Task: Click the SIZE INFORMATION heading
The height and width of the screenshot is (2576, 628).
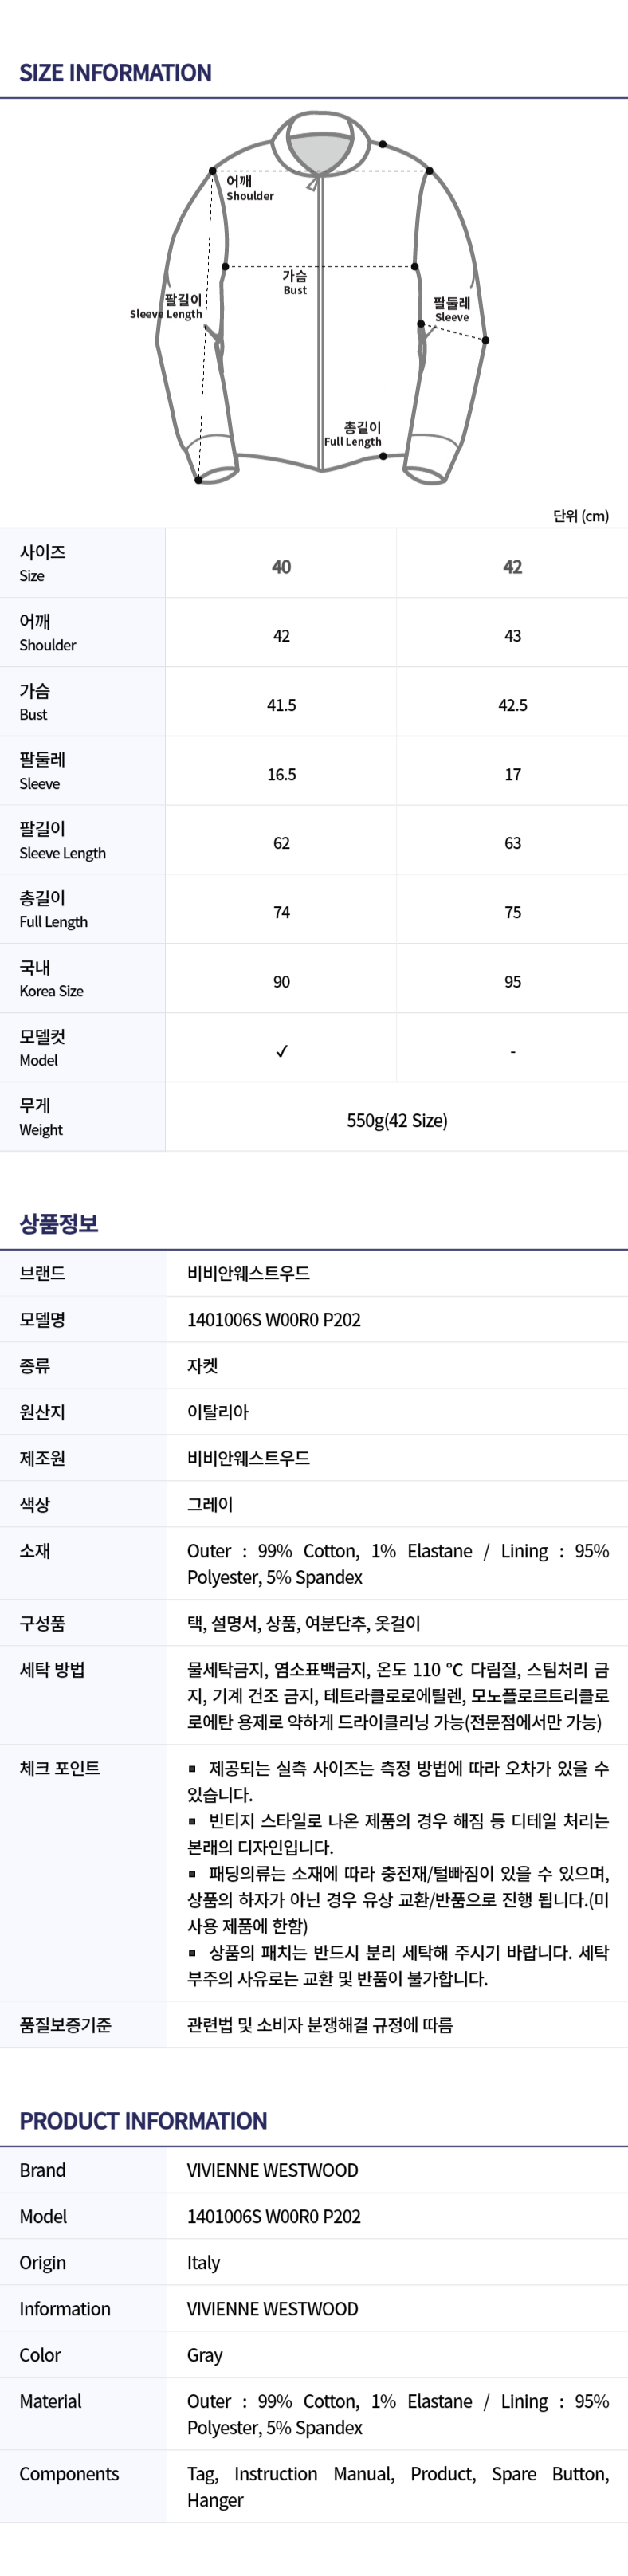Action: (115, 73)
